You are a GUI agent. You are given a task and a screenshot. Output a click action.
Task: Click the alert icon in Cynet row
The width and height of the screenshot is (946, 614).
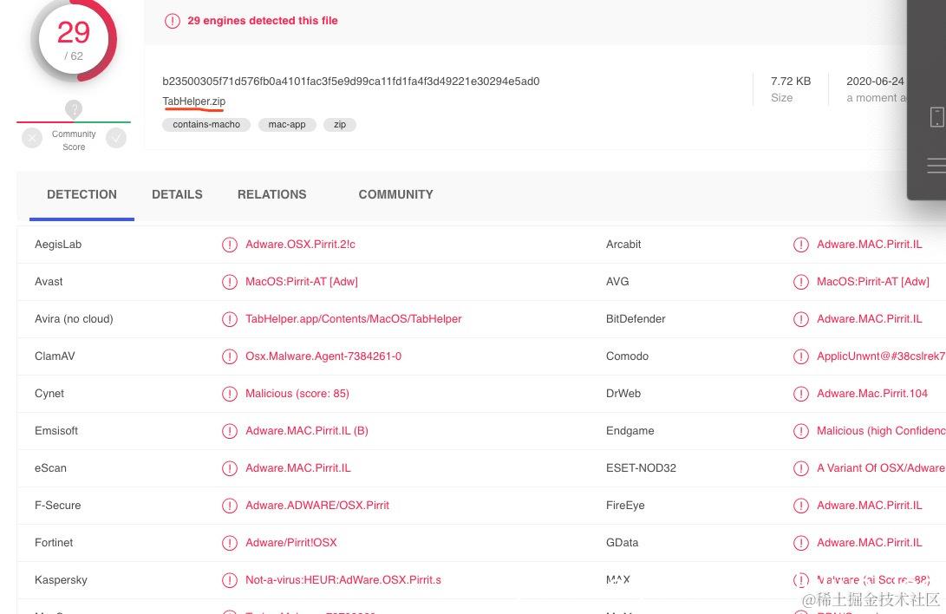pos(230,395)
